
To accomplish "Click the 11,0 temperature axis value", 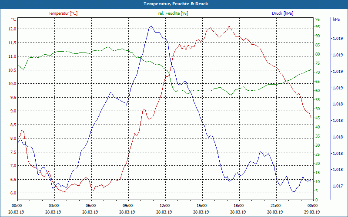I will tap(13, 56).
